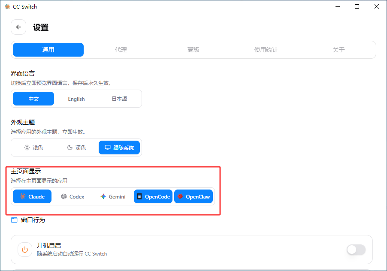The width and height of the screenshot is (387, 271).
Task: Toggle Gemini display on main page
Action: coord(113,196)
